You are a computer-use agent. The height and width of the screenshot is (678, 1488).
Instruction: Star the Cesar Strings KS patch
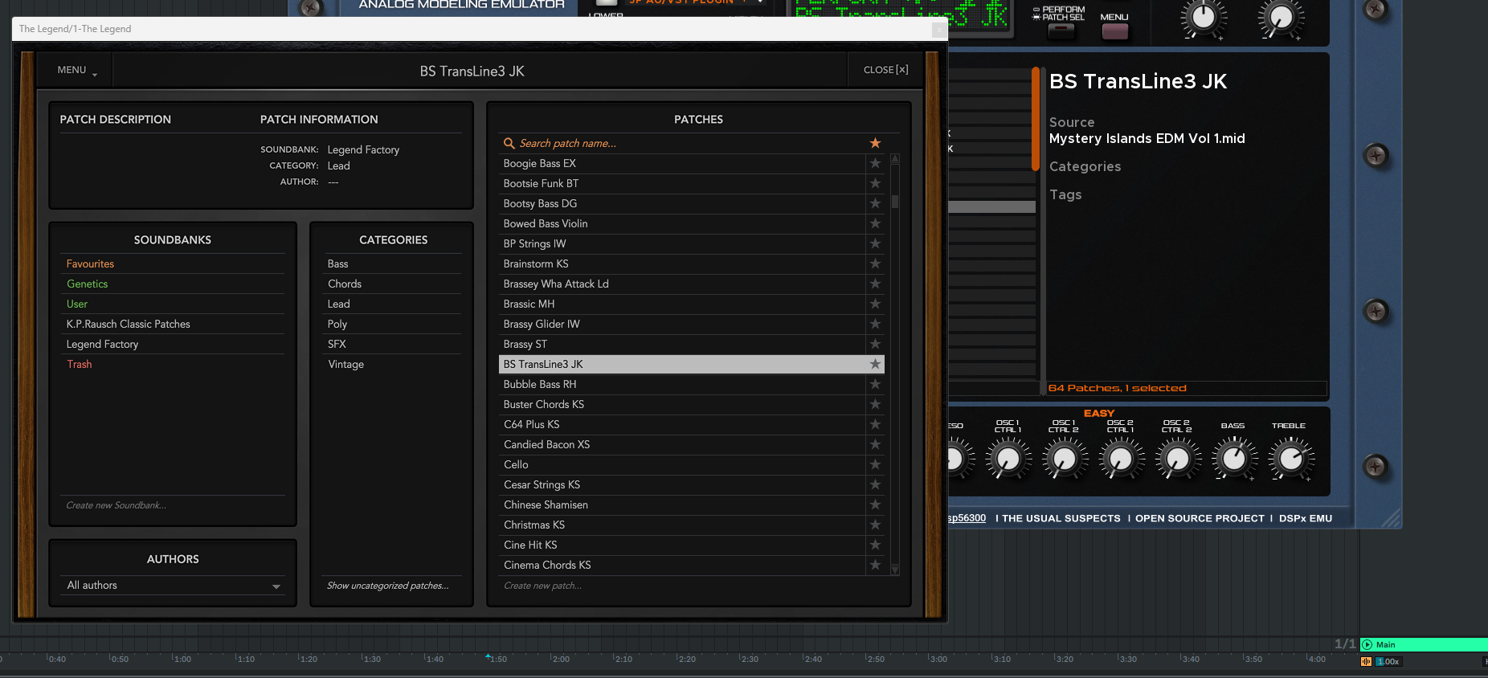[875, 484]
